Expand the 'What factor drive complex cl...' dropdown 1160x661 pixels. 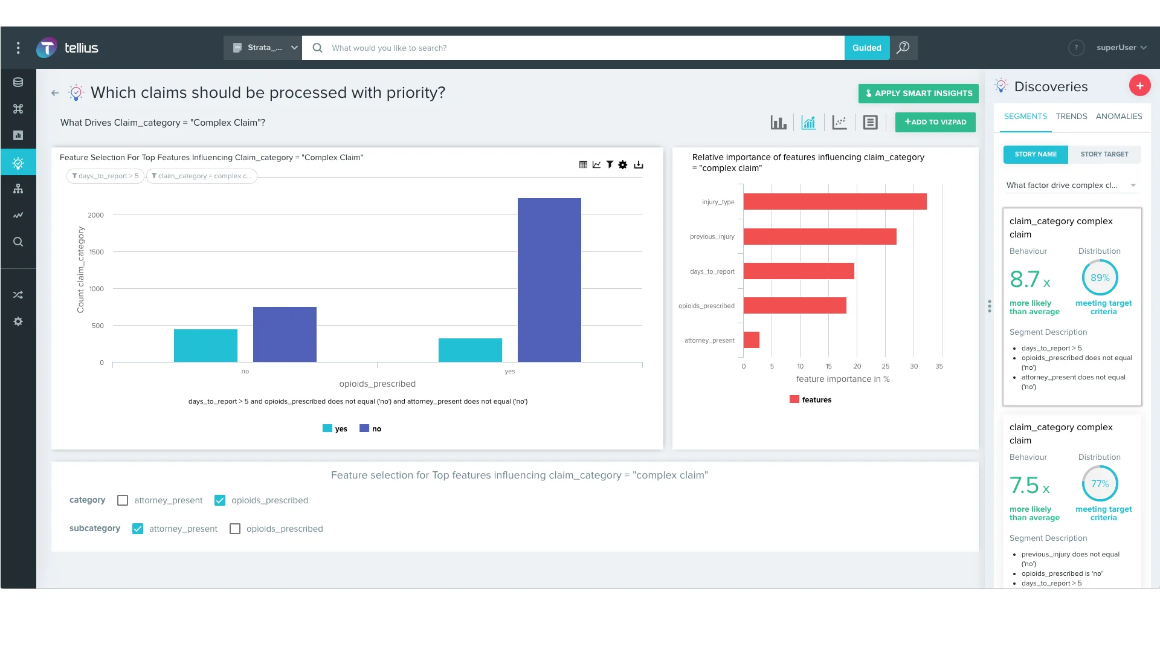tap(1072, 185)
